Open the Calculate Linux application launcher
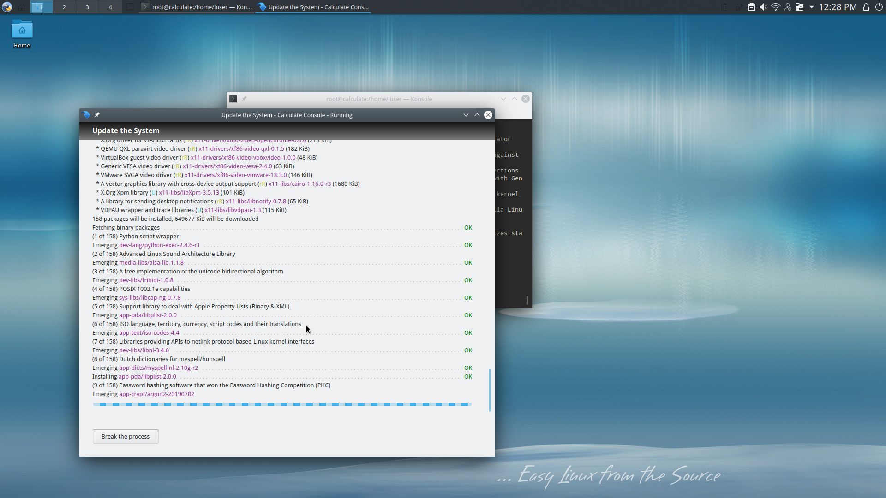Image resolution: width=886 pixels, height=498 pixels. pyautogui.click(x=7, y=7)
